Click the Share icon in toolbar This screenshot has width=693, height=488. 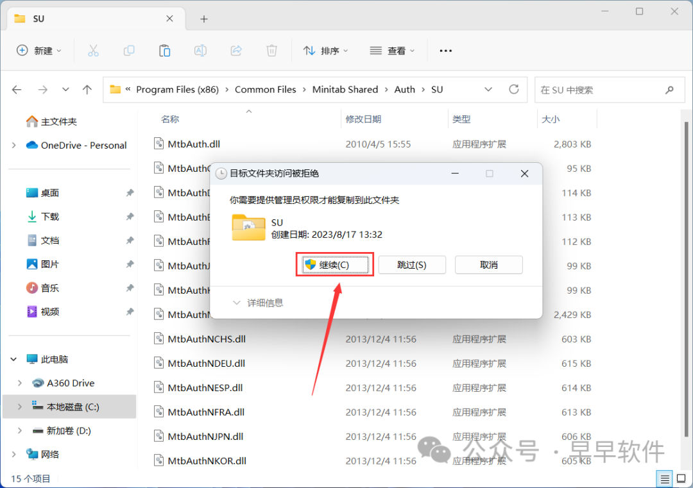236,51
